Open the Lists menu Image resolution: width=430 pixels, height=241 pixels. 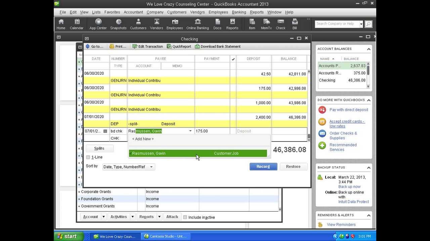click(96, 12)
